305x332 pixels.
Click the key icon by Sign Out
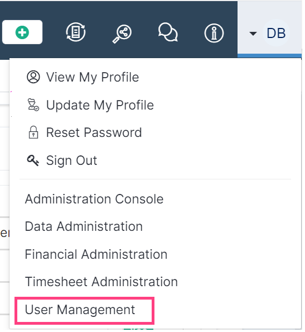click(33, 160)
